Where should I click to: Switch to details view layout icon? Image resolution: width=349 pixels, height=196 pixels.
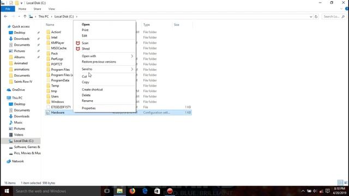[340, 183]
